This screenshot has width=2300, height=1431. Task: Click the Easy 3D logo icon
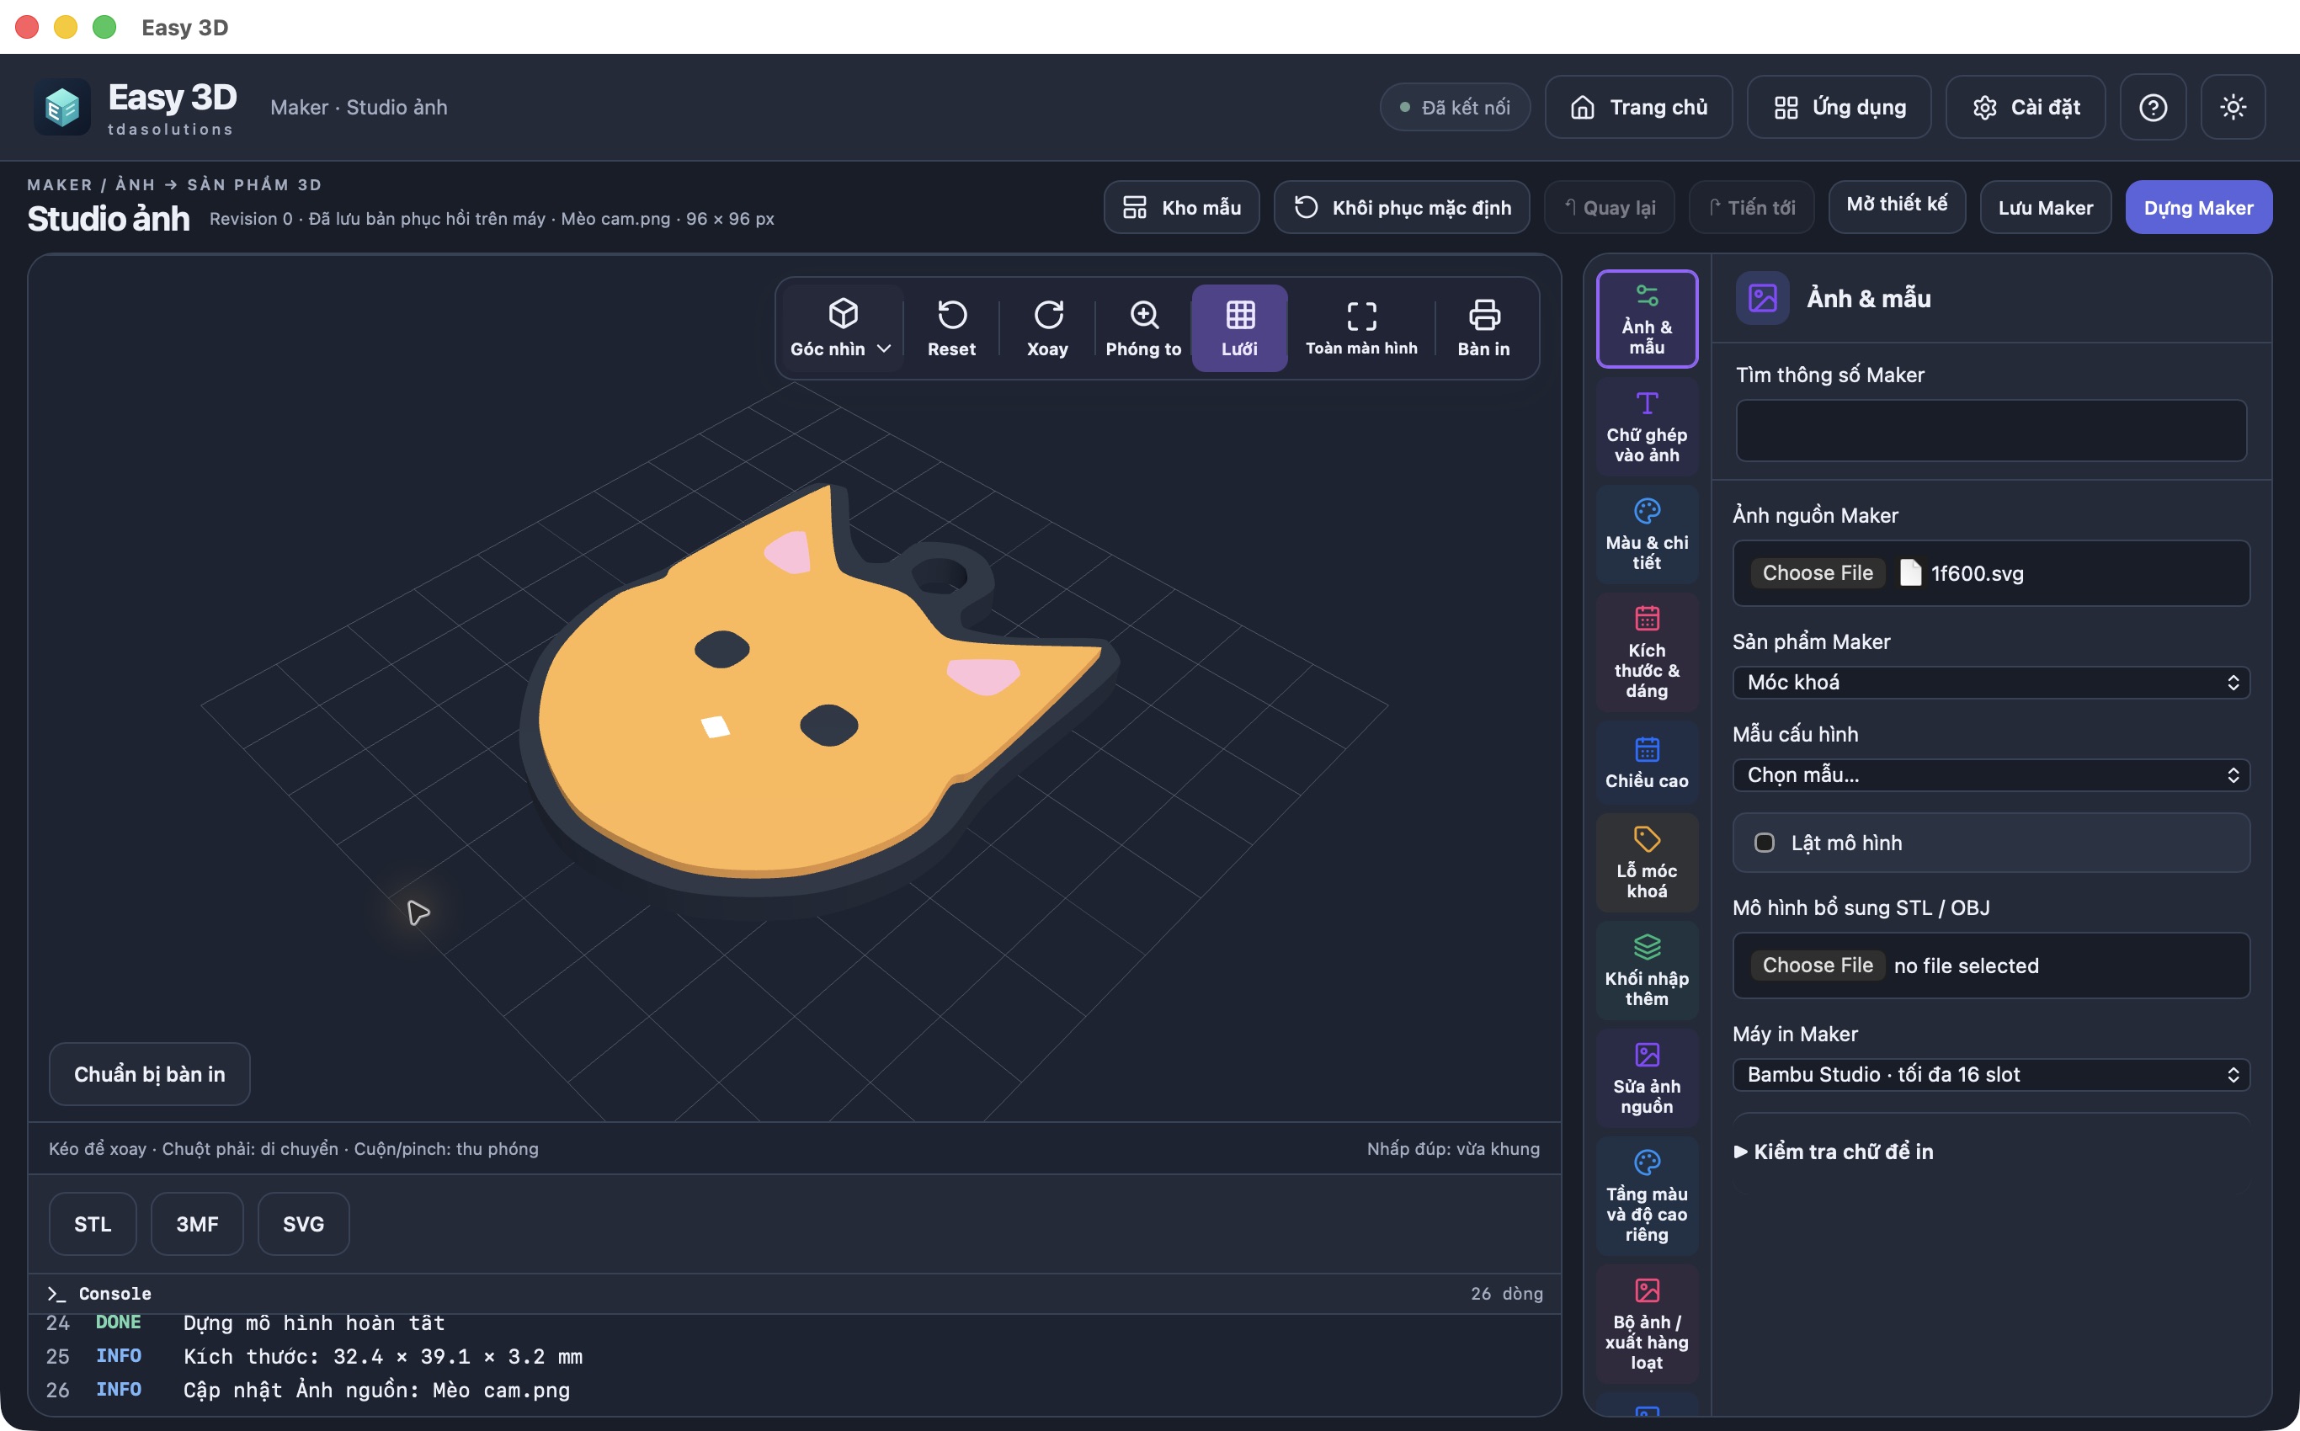coord(61,107)
